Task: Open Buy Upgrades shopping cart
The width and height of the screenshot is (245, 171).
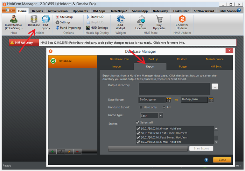Action: click(159, 19)
